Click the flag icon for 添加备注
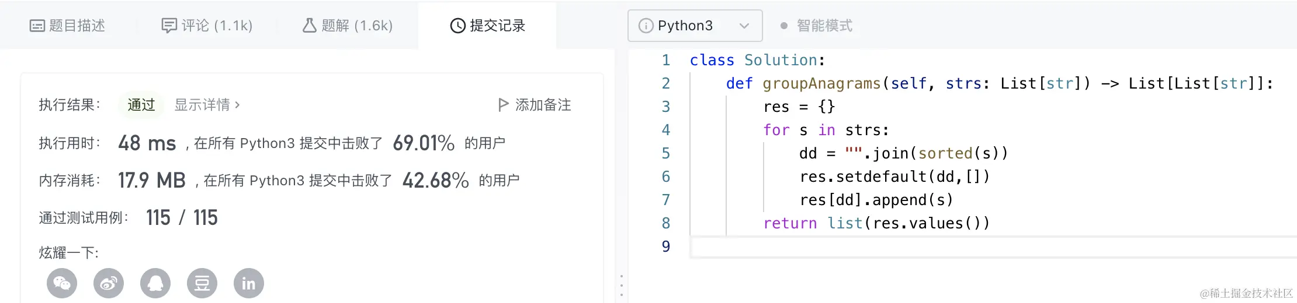Viewport: 1297px width, 303px height. tap(503, 105)
